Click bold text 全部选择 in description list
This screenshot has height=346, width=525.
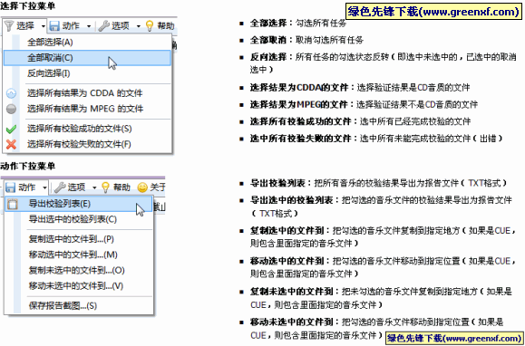point(268,24)
